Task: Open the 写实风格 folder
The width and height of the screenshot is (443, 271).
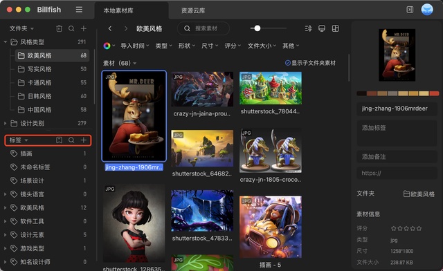Action: click(52, 69)
